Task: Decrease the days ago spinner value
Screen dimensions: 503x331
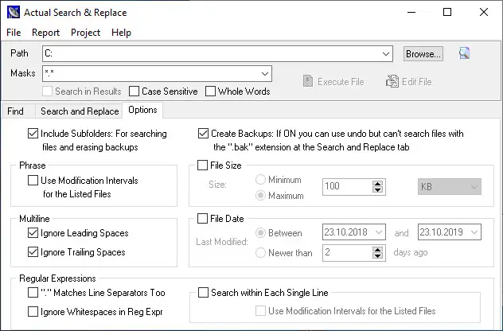Action: [378, 256]
